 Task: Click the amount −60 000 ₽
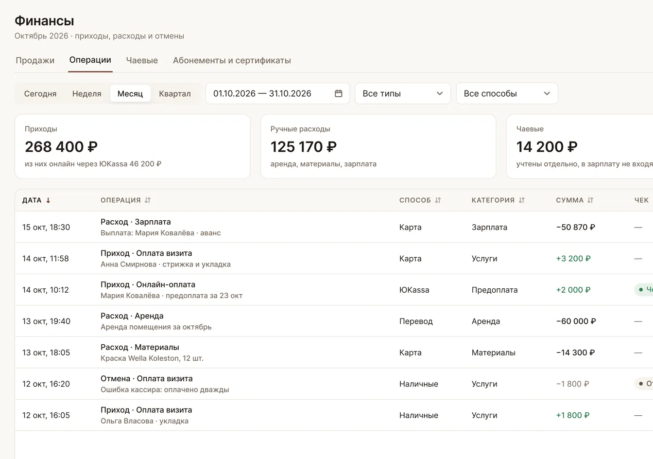[x=576, y=321]
